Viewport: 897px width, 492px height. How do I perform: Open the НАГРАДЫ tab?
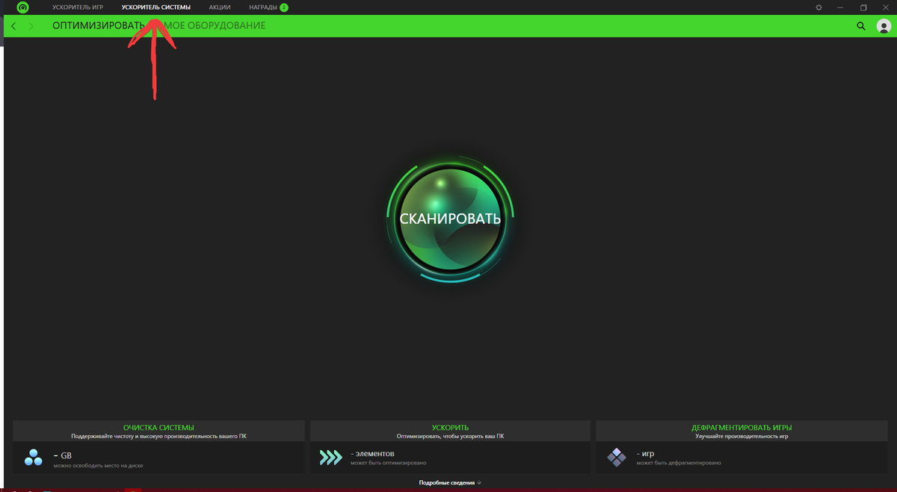coord(263,7)
